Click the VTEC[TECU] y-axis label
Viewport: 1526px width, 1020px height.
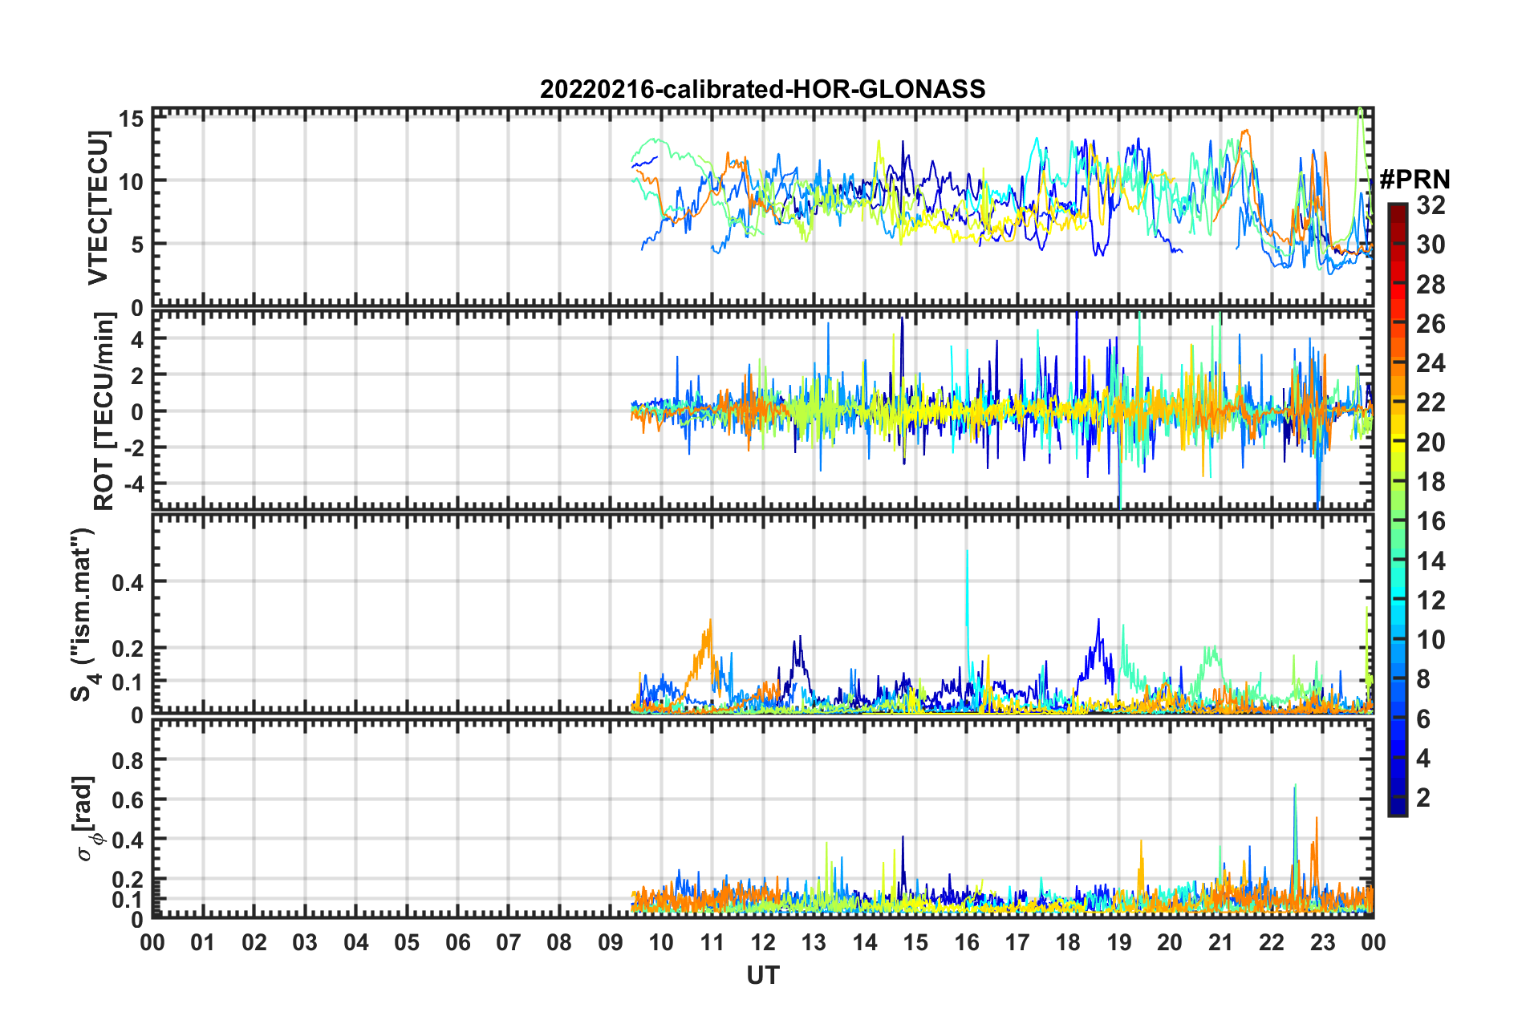[98, 208]
